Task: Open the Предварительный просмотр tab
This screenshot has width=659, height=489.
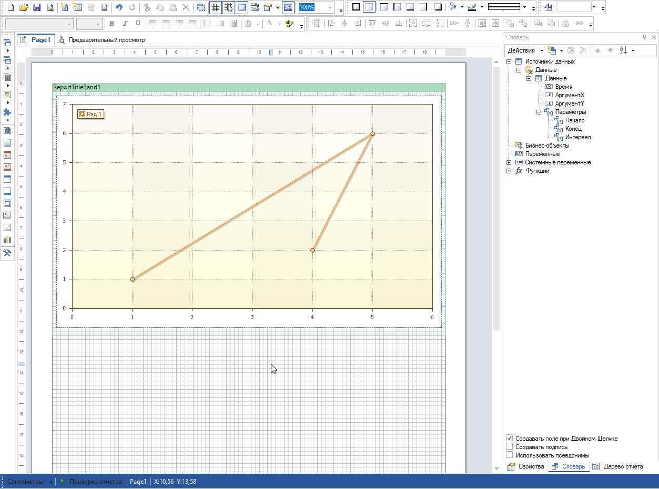Action: tap(101, 40)
